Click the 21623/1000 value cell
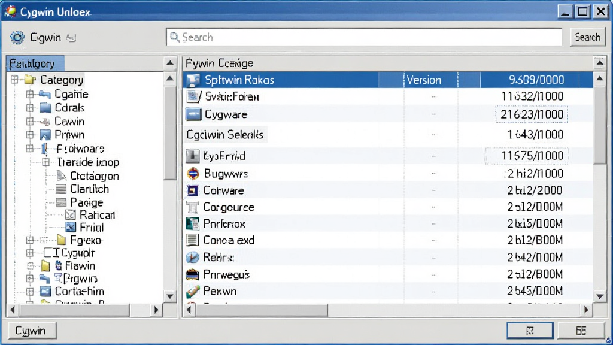613x345 pixels. (x=532, y=114)
